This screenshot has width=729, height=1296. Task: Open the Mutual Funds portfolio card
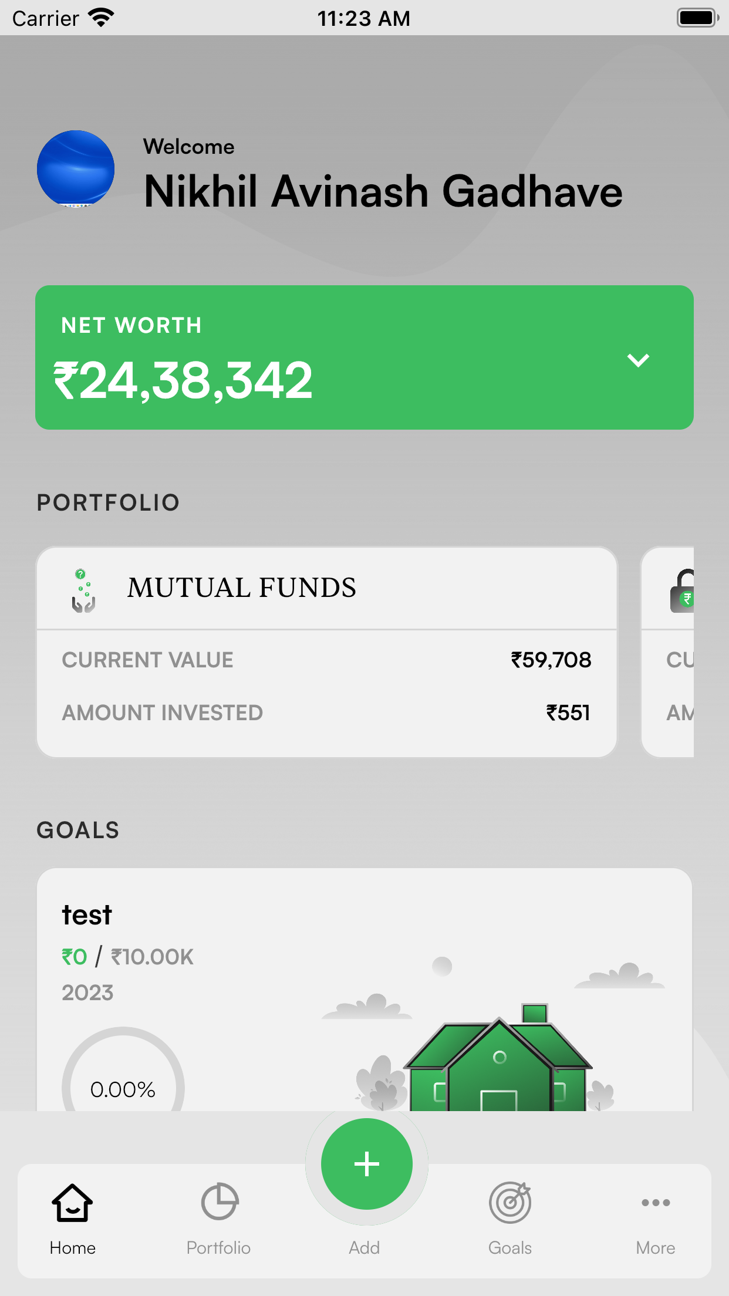pyautogui.click(x=327, y=652)
